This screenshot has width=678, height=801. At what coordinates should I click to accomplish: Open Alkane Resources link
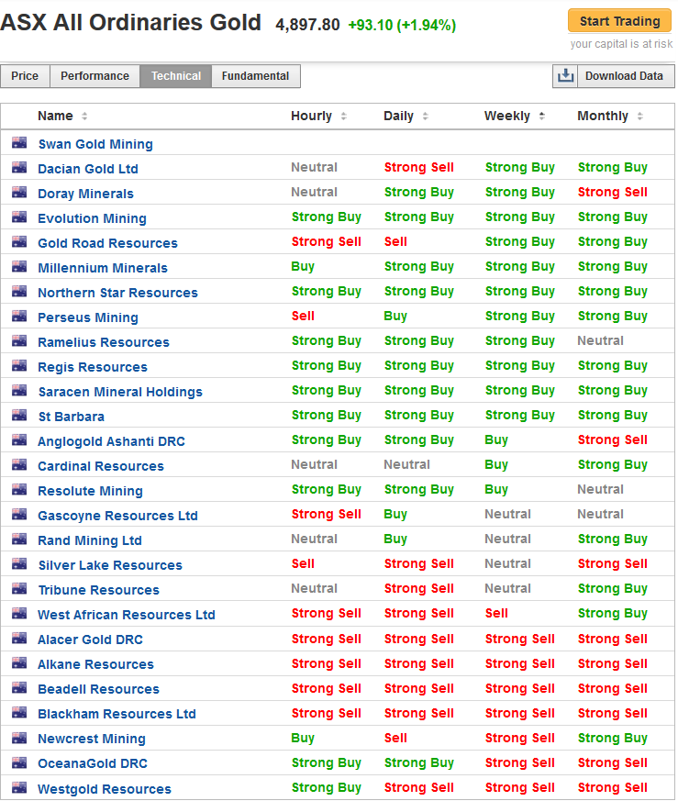click(96, 664)
